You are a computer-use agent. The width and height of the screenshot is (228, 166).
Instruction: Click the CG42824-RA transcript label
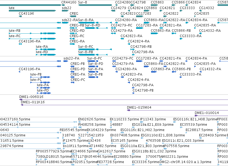139,41
